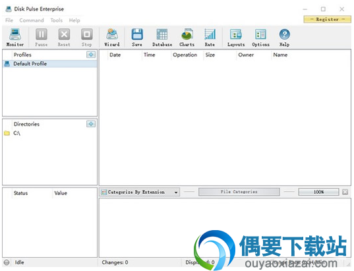
Task: Click the add button in Profiles header
Action: tap(91, 55)
